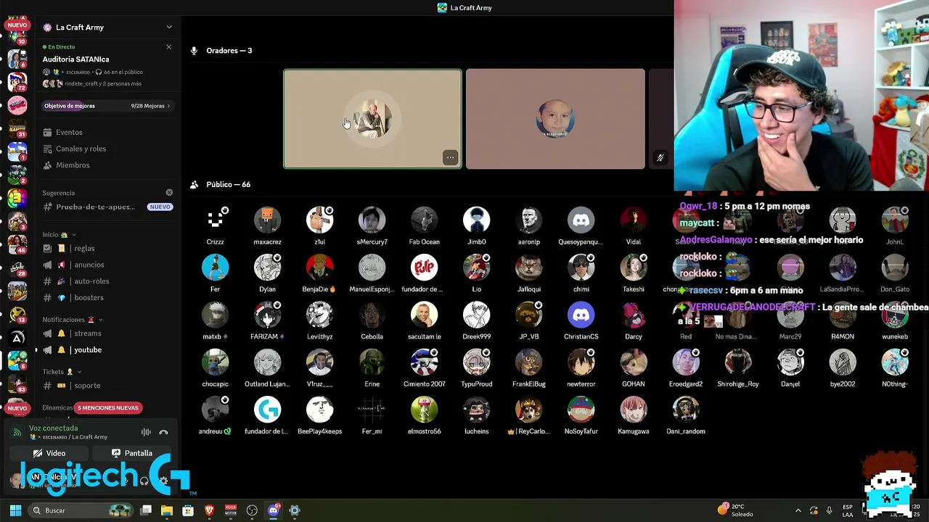The image size is (929, 522).
Task: Open Jimb0 audience member avatar
Action: [x=476, y=220]
